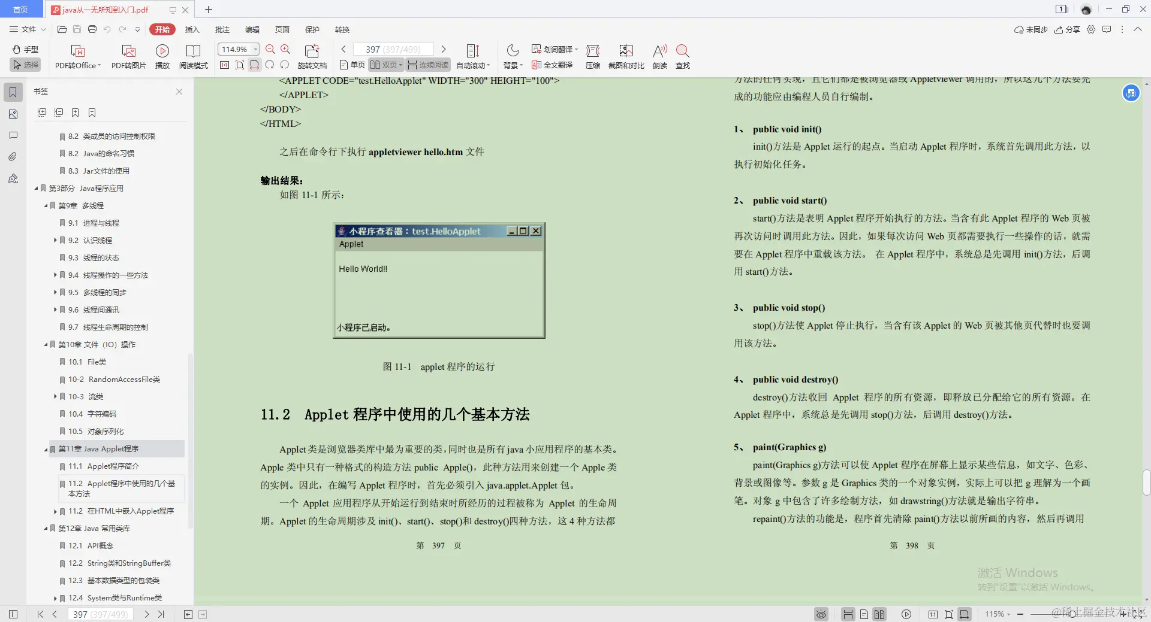1151x622 pixels.
Task: Expand the 9.2 认识线程 bookmark node
Action: pos(55,240)
